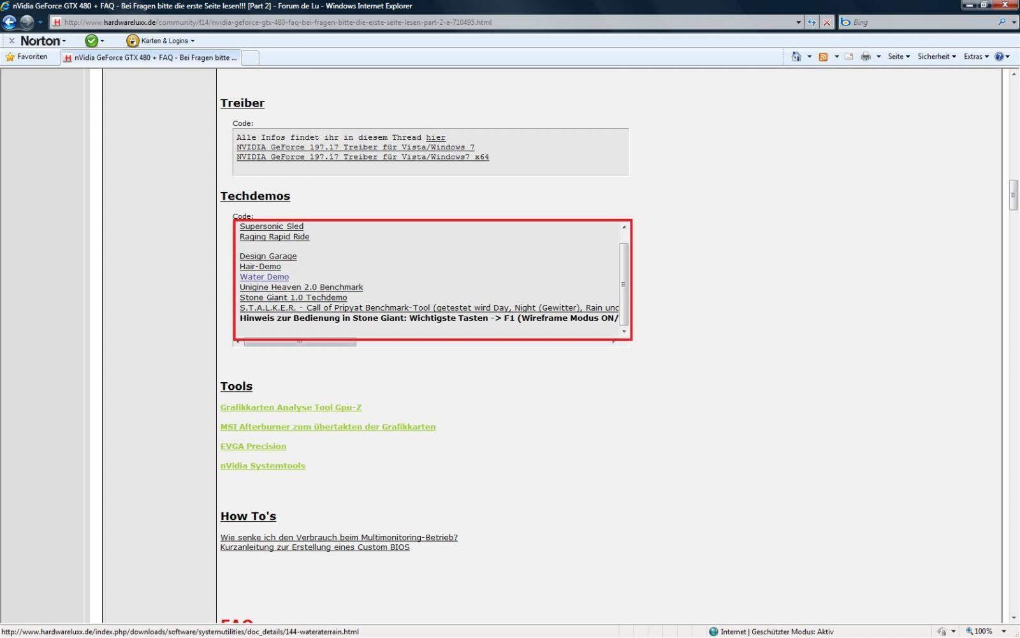Viewport: 1020px width, 638px height.
Task: Open the recent pages dropdown beside Forward
Action: pos(40,22)
